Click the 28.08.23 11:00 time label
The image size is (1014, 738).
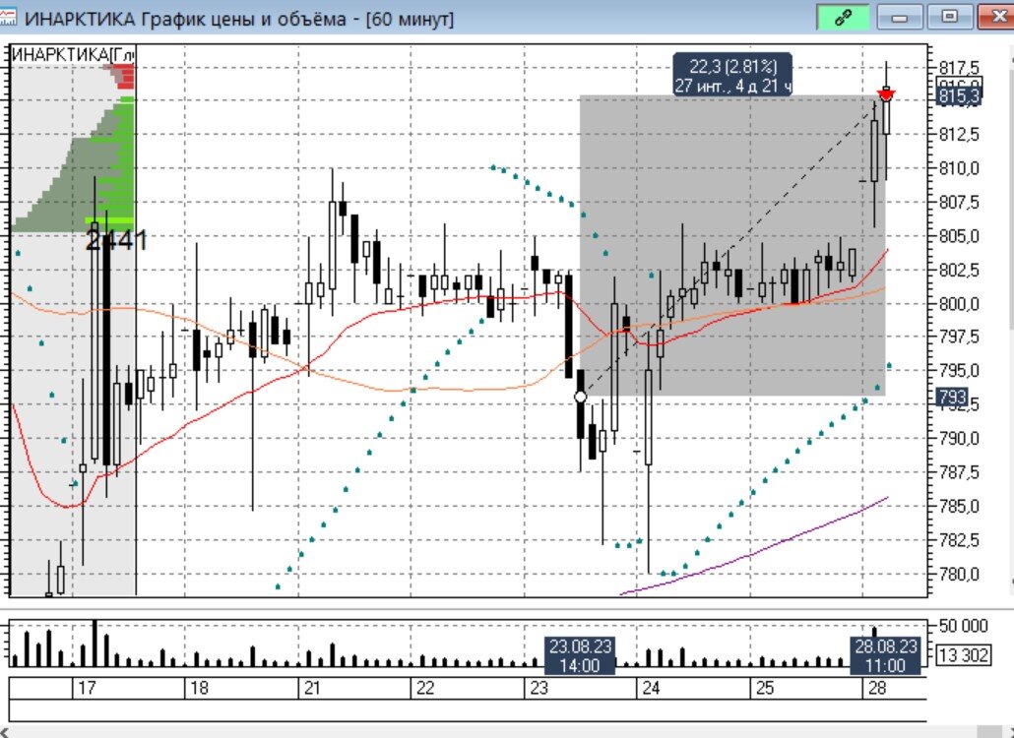coord(885,655)
